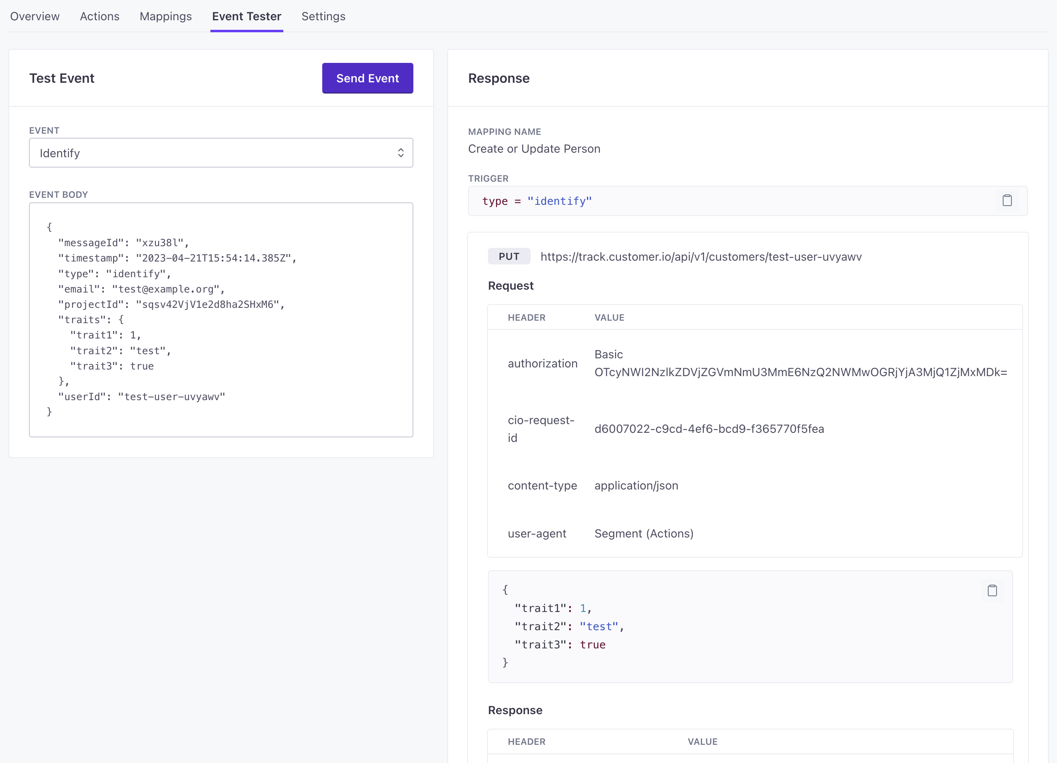The height and width of the screenshot is (763, 1057).
Task: Click the Create or Update Person mapping name
Action: coord(534,149)
